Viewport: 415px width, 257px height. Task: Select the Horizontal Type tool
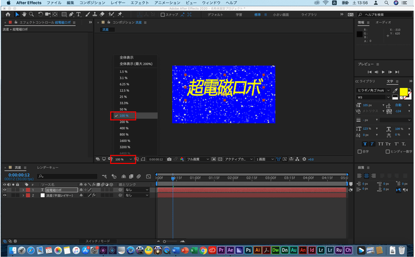(x=78, y=14)
